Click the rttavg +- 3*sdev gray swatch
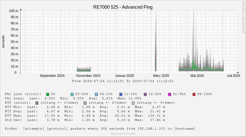The image size is (246, 137). [x=133, y=103]
